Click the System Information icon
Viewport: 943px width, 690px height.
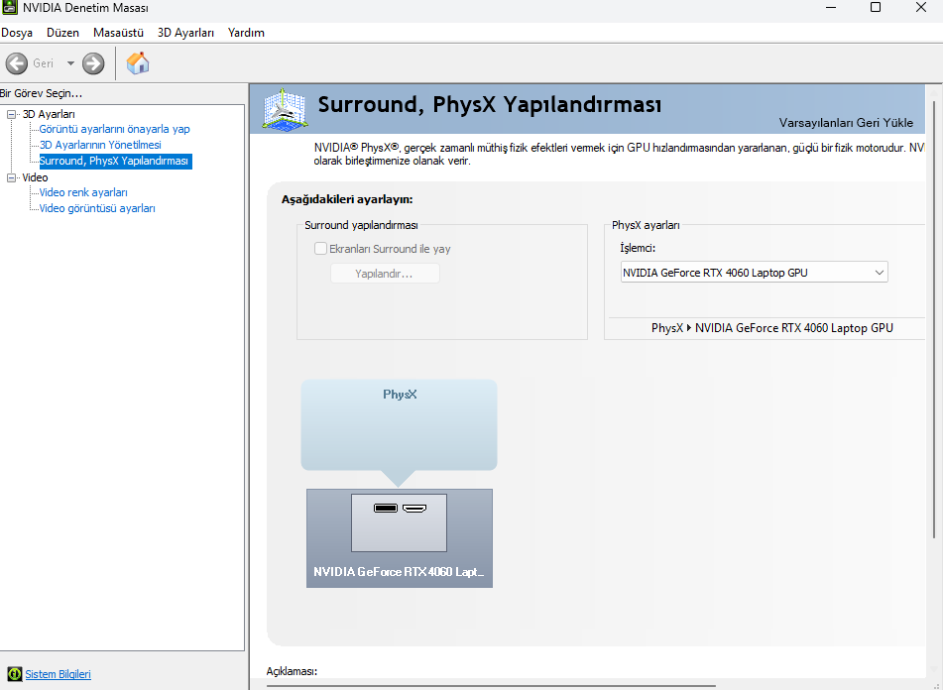(x=15, y=674)
